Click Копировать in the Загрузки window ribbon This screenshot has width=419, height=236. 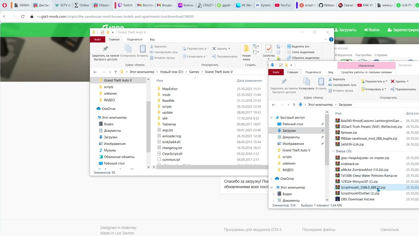tap(306, 84)
